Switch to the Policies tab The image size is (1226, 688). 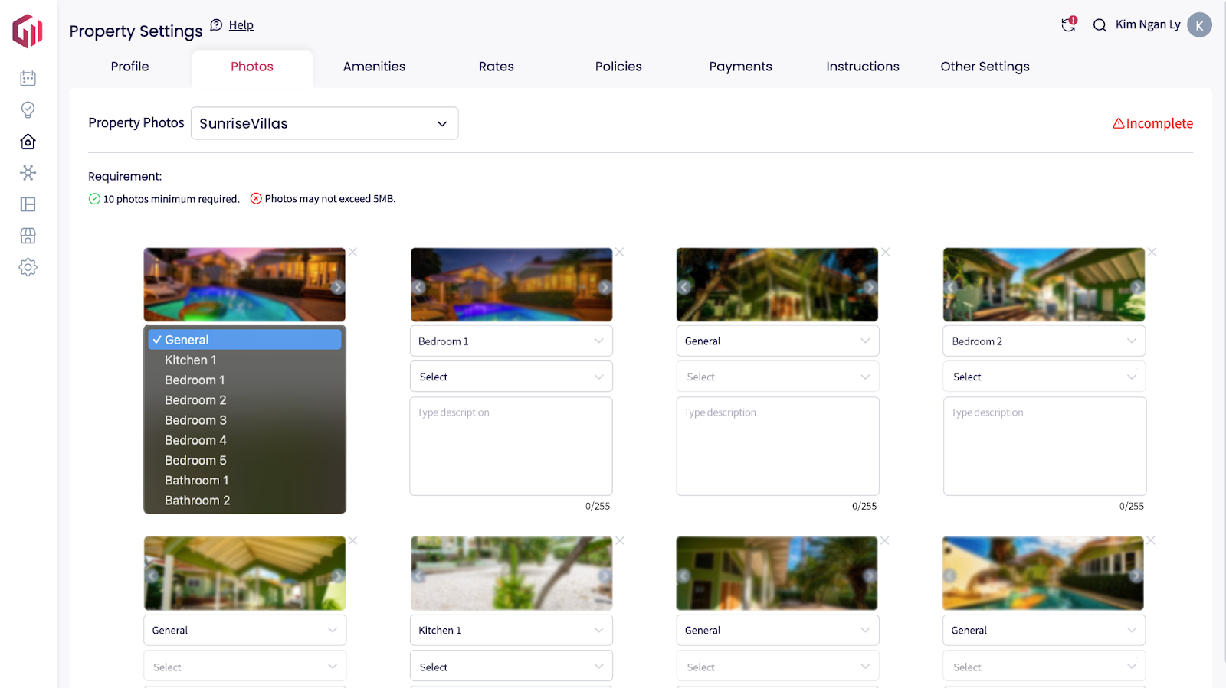[618, 67]
